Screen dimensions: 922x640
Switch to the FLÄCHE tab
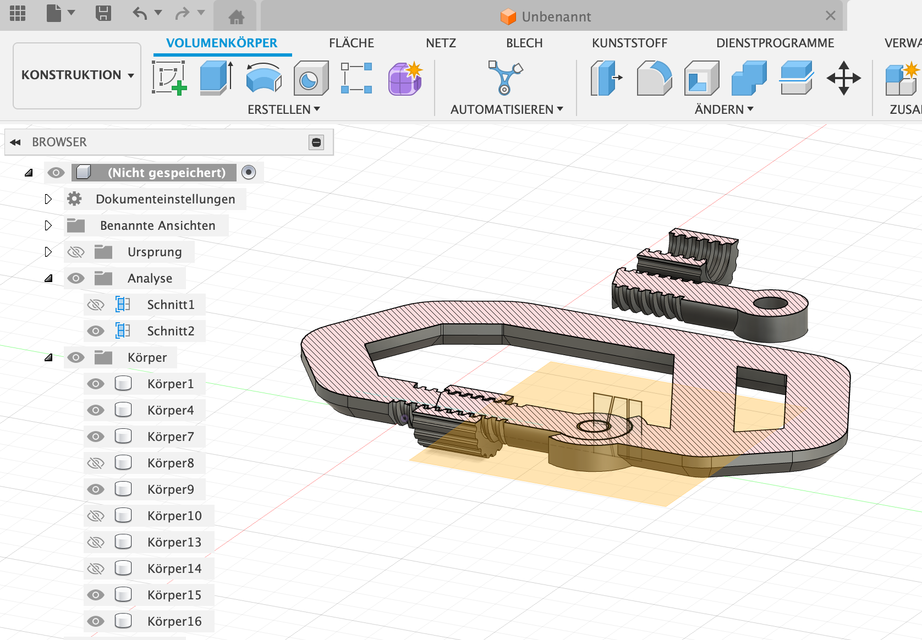tap(352, 43)
